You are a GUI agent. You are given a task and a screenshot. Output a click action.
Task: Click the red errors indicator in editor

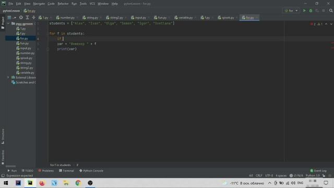(x=313, y=24)
